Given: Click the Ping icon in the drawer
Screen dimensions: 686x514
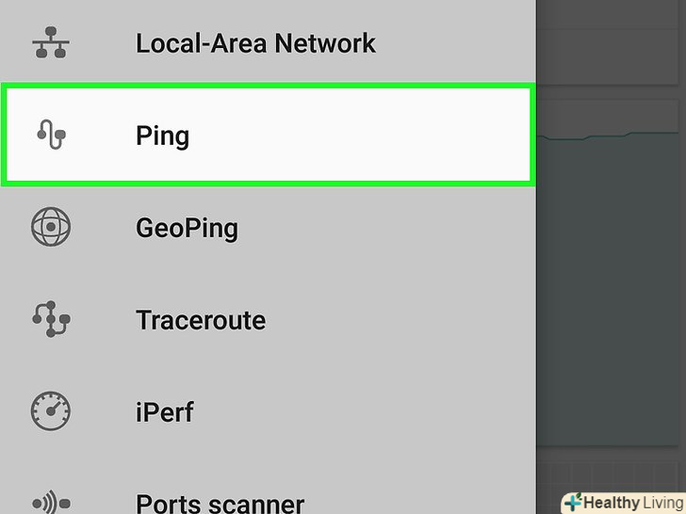Looking at the screenshot, I should coord(52,137).
